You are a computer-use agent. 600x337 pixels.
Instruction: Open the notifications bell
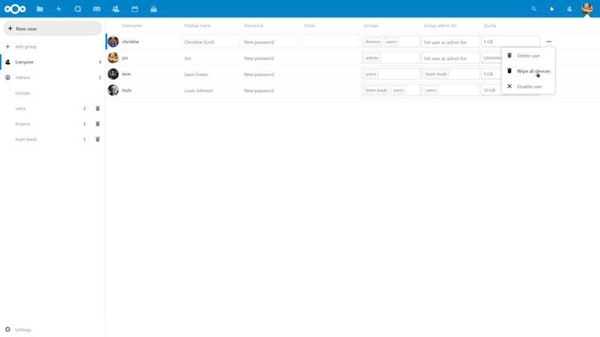pyautogui.click(x=551, y=9)
